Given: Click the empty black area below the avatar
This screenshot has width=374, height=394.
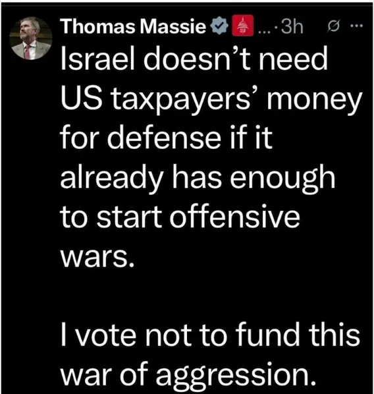Looking at the screenshot, I should point(31,201).
